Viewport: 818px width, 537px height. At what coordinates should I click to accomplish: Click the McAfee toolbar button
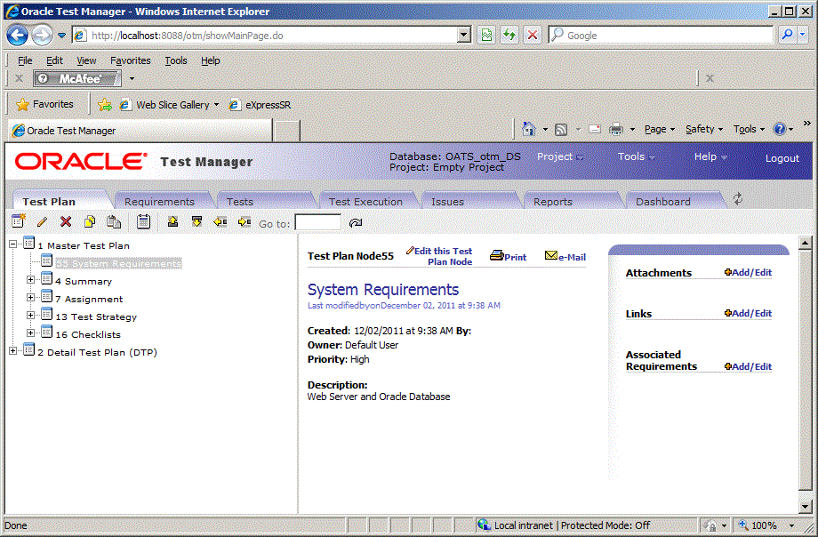(77, 78)
